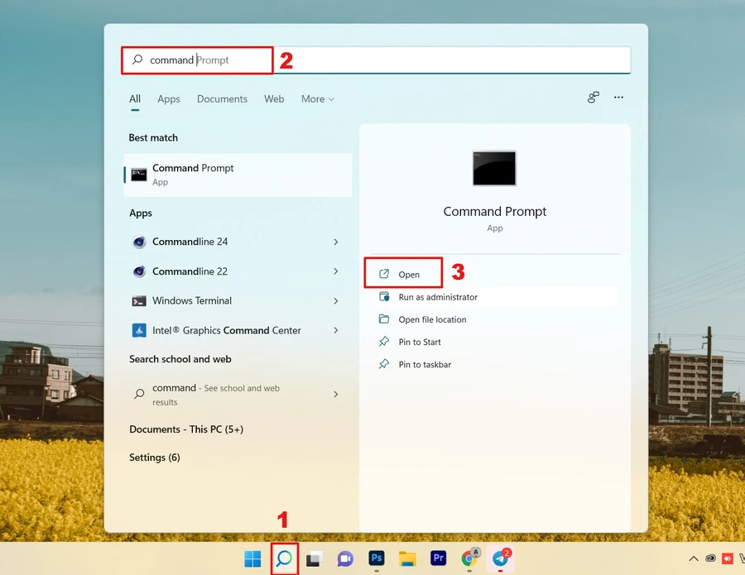Click the Command Prompt title in preview pane
This screenshot has width=745, height=575.
495,211
